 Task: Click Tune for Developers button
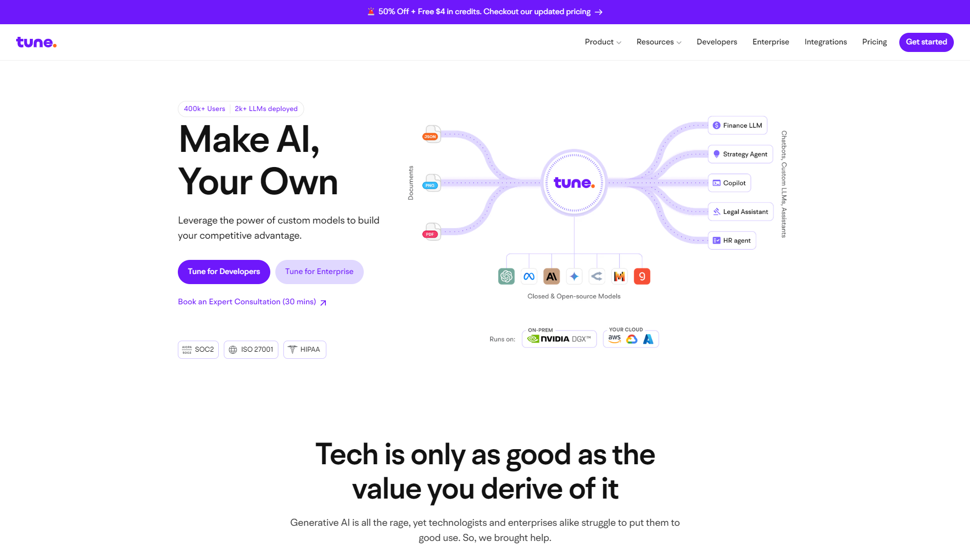(224, 271)
